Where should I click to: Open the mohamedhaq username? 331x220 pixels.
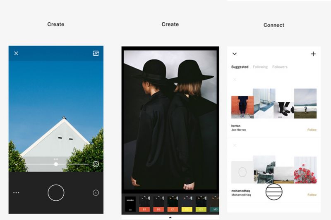click(x=241, y=191)
